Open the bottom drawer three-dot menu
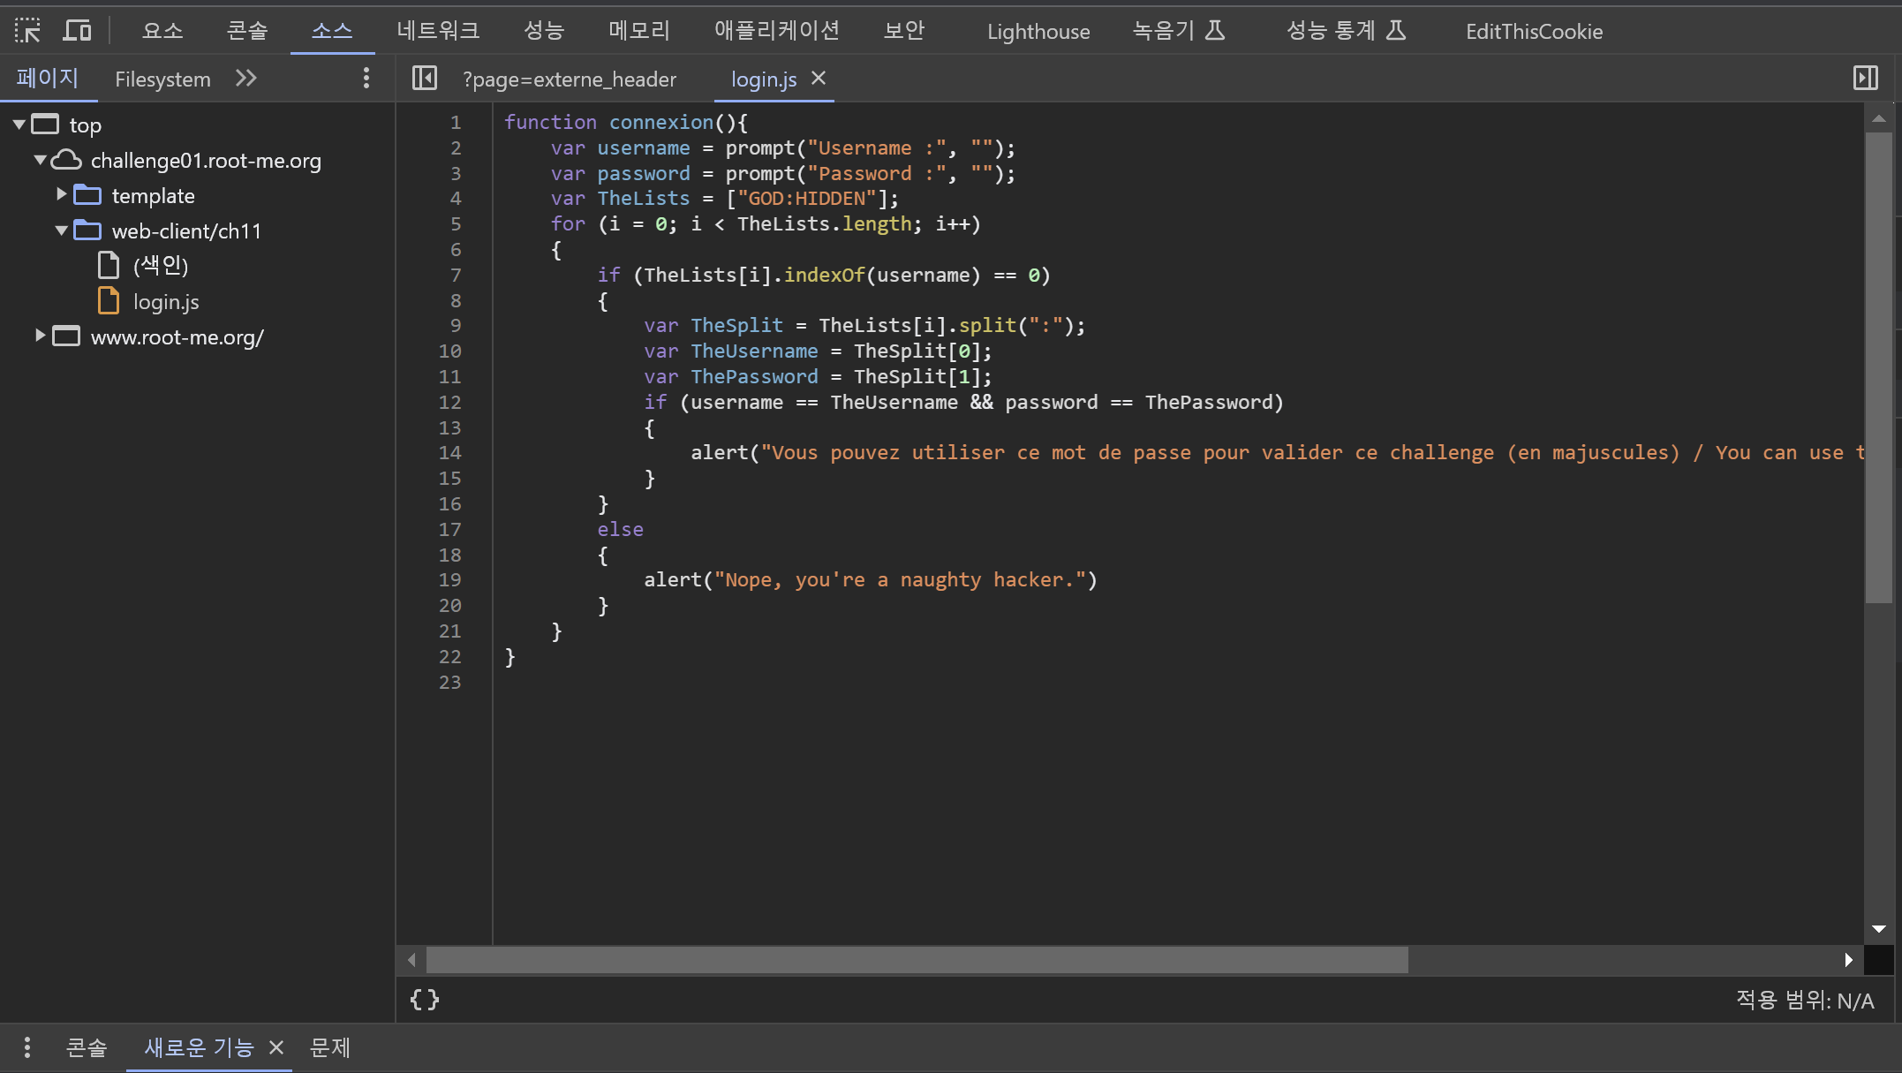The height and width of the screenshot is (1073, 1902). click(x=27, y=1047)
